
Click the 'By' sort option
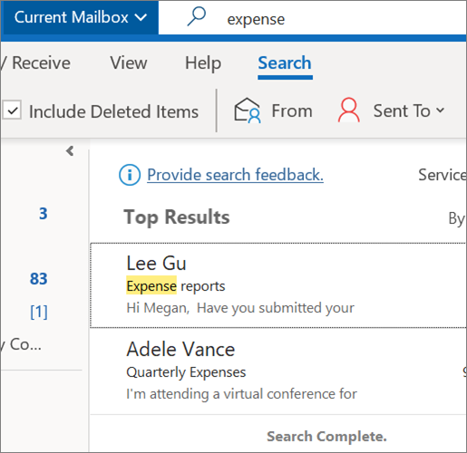pyautogui.click(x=456, y=218)
